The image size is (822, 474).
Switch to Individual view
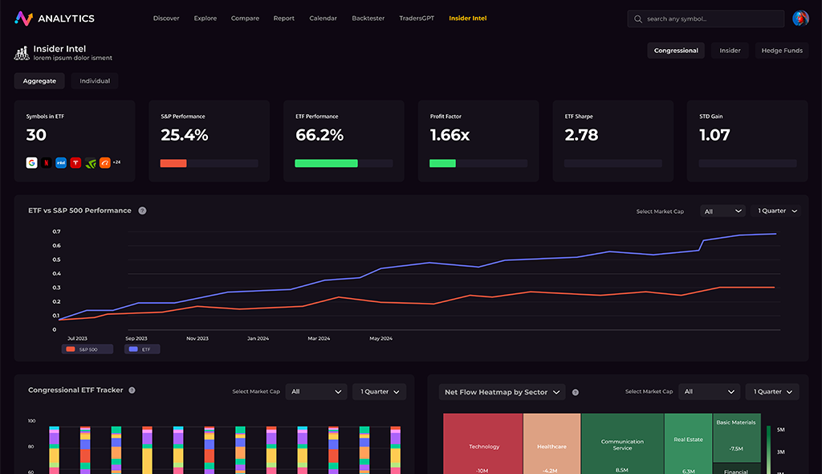[x=95, y=81]
